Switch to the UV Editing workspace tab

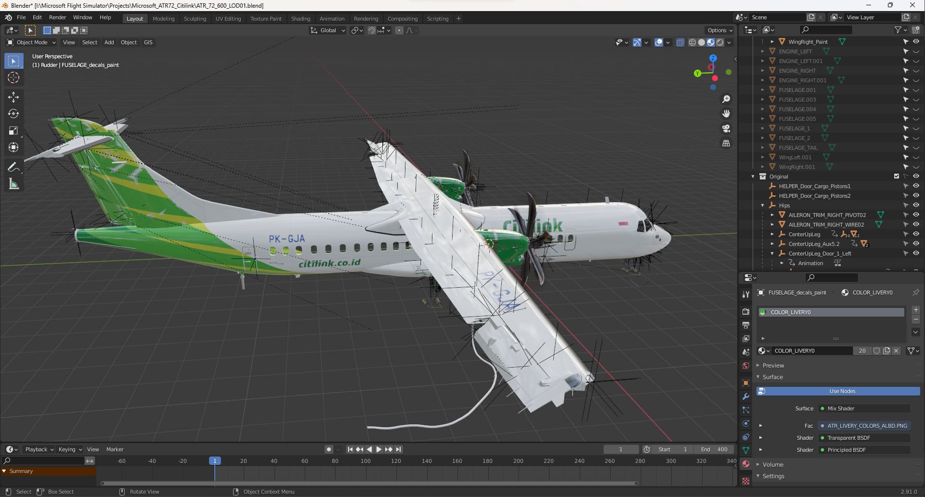point(228,19)
